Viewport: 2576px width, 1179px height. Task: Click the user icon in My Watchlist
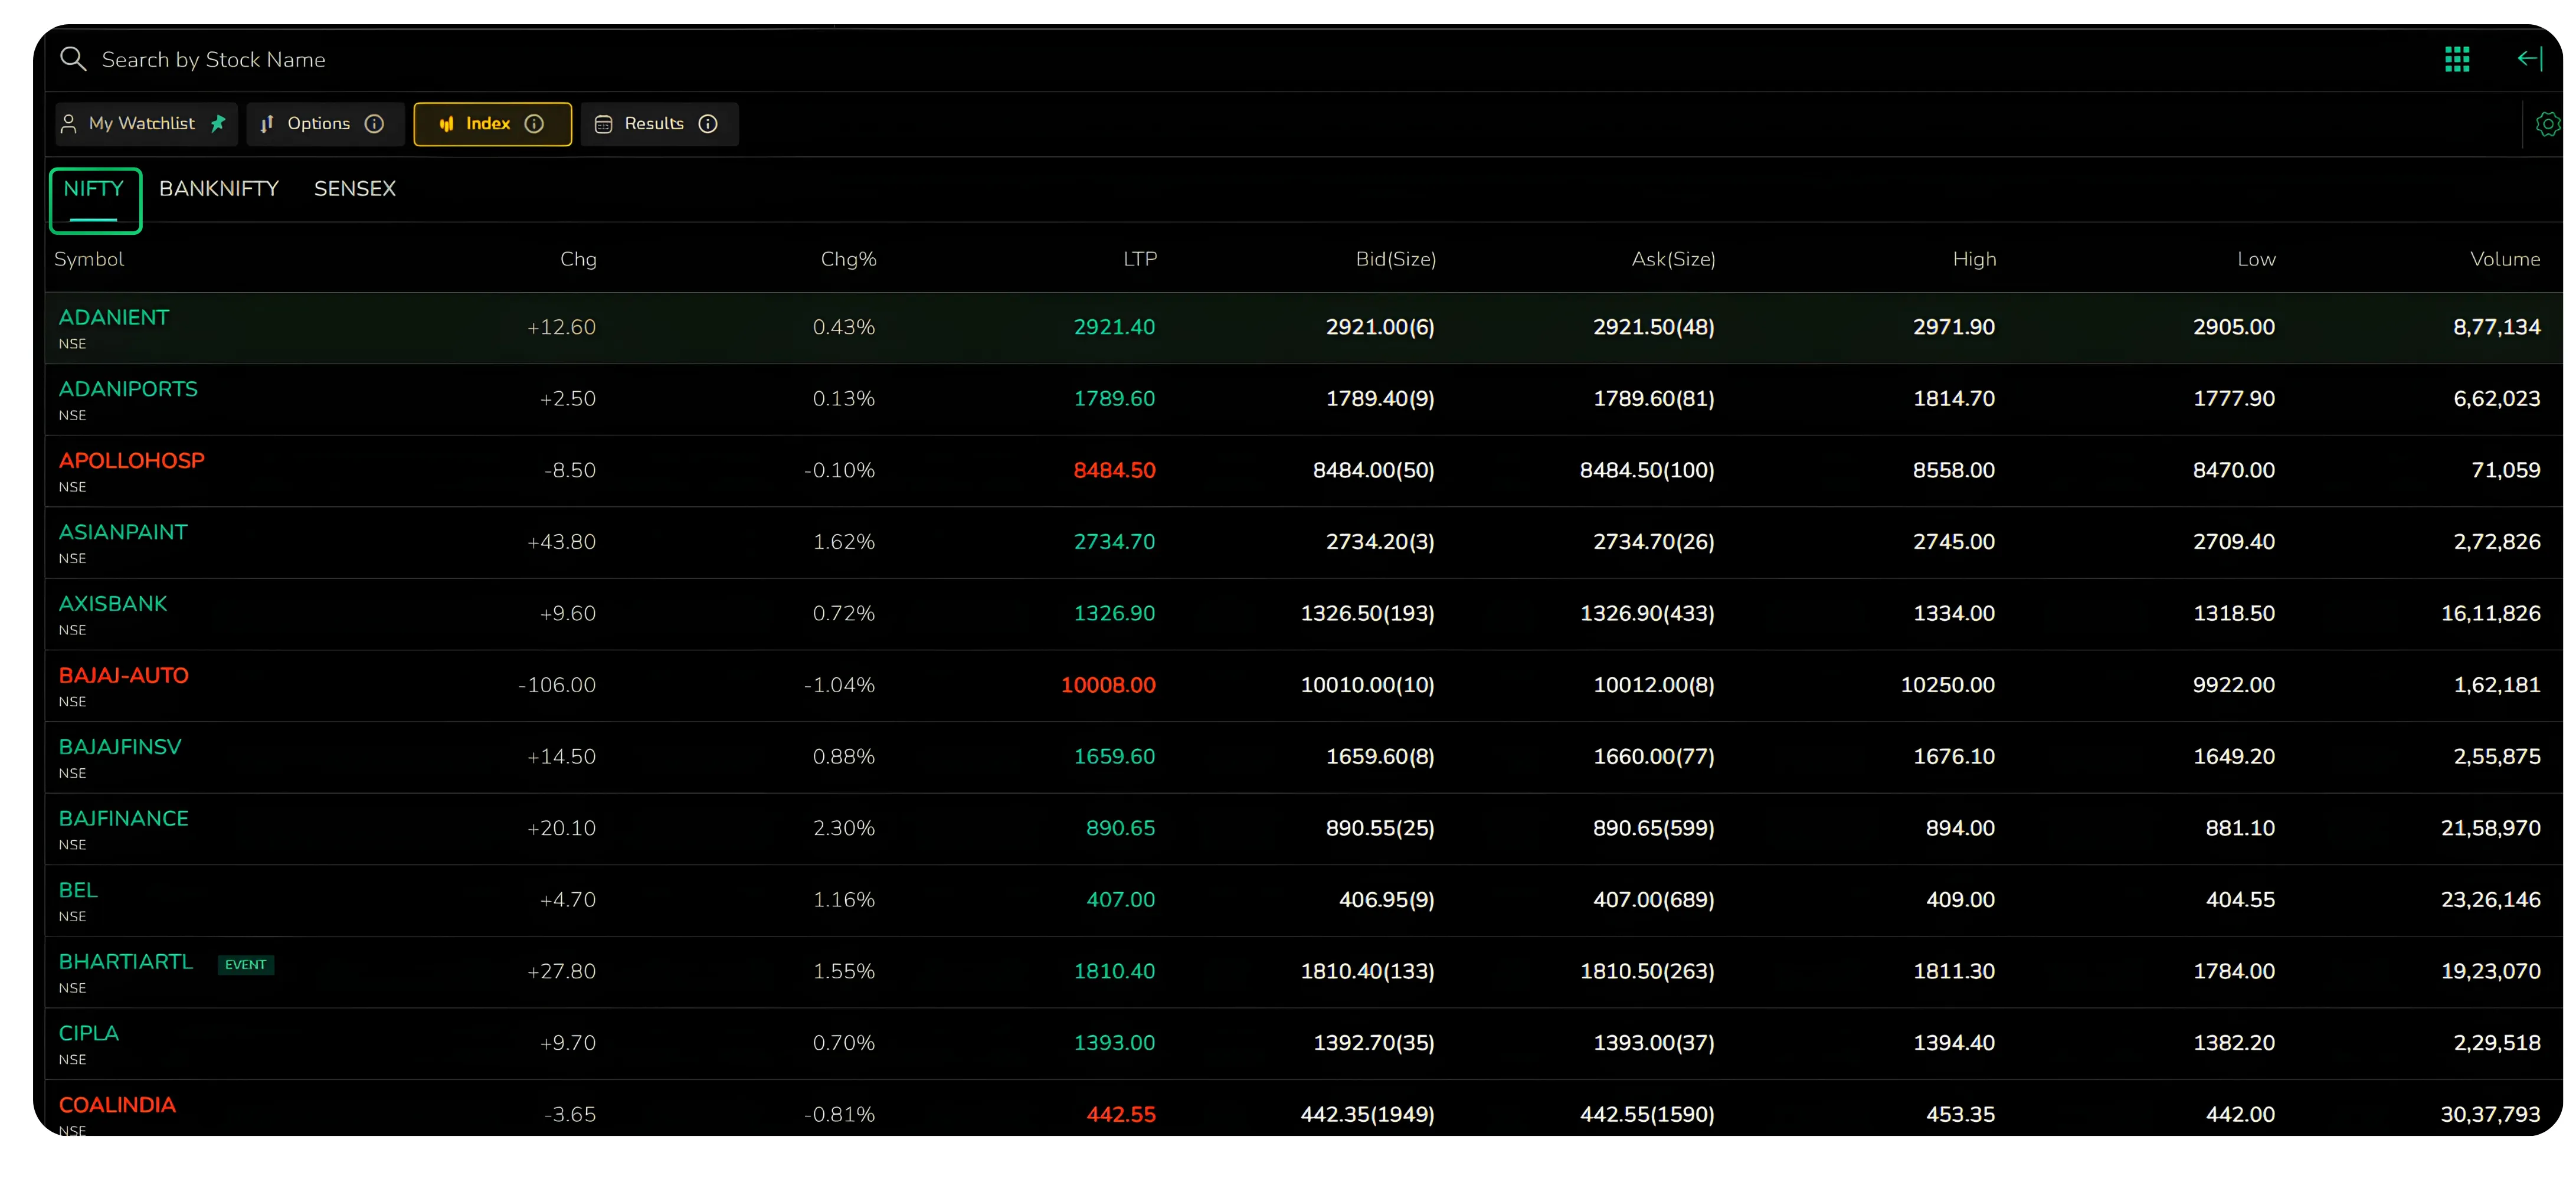(x=69, y=124)
